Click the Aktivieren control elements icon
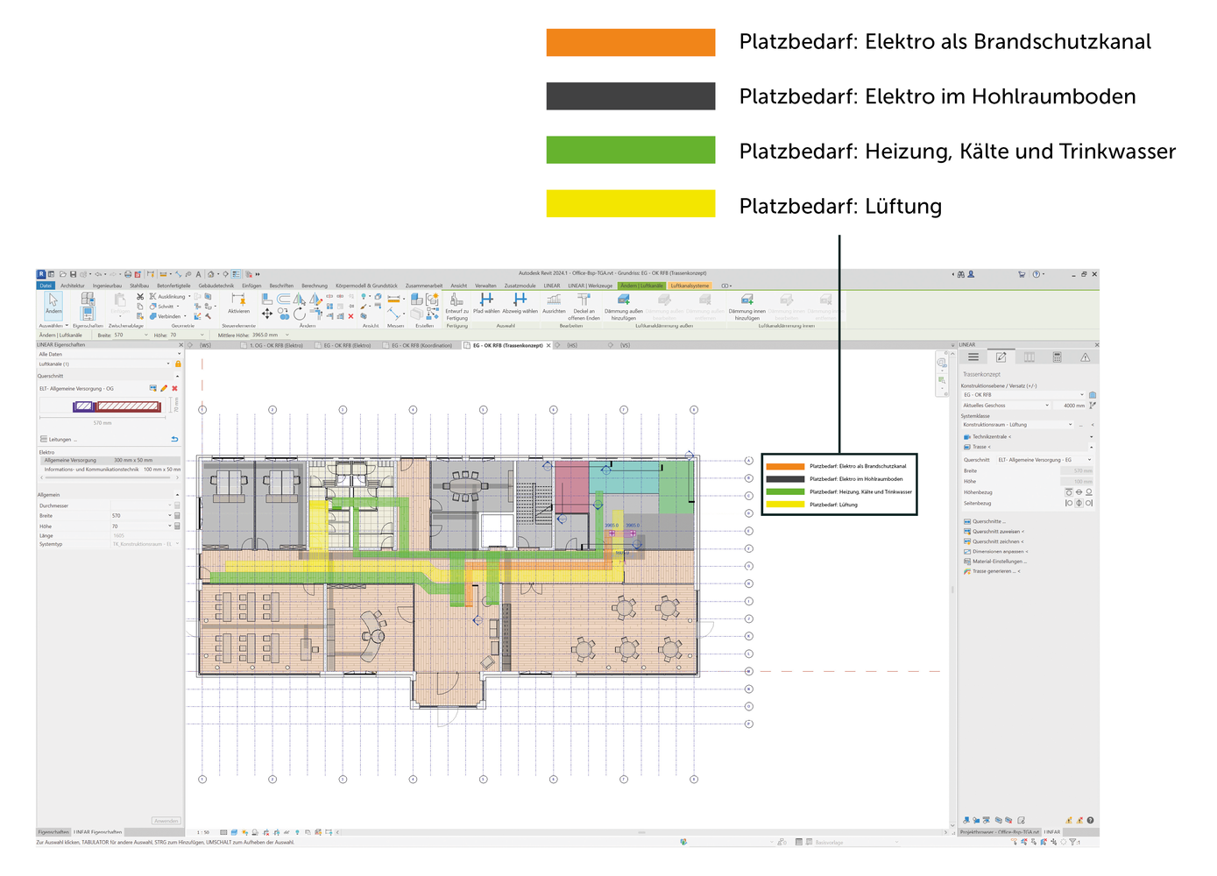This screenshot has width=1217, height=876. (238, 300)
